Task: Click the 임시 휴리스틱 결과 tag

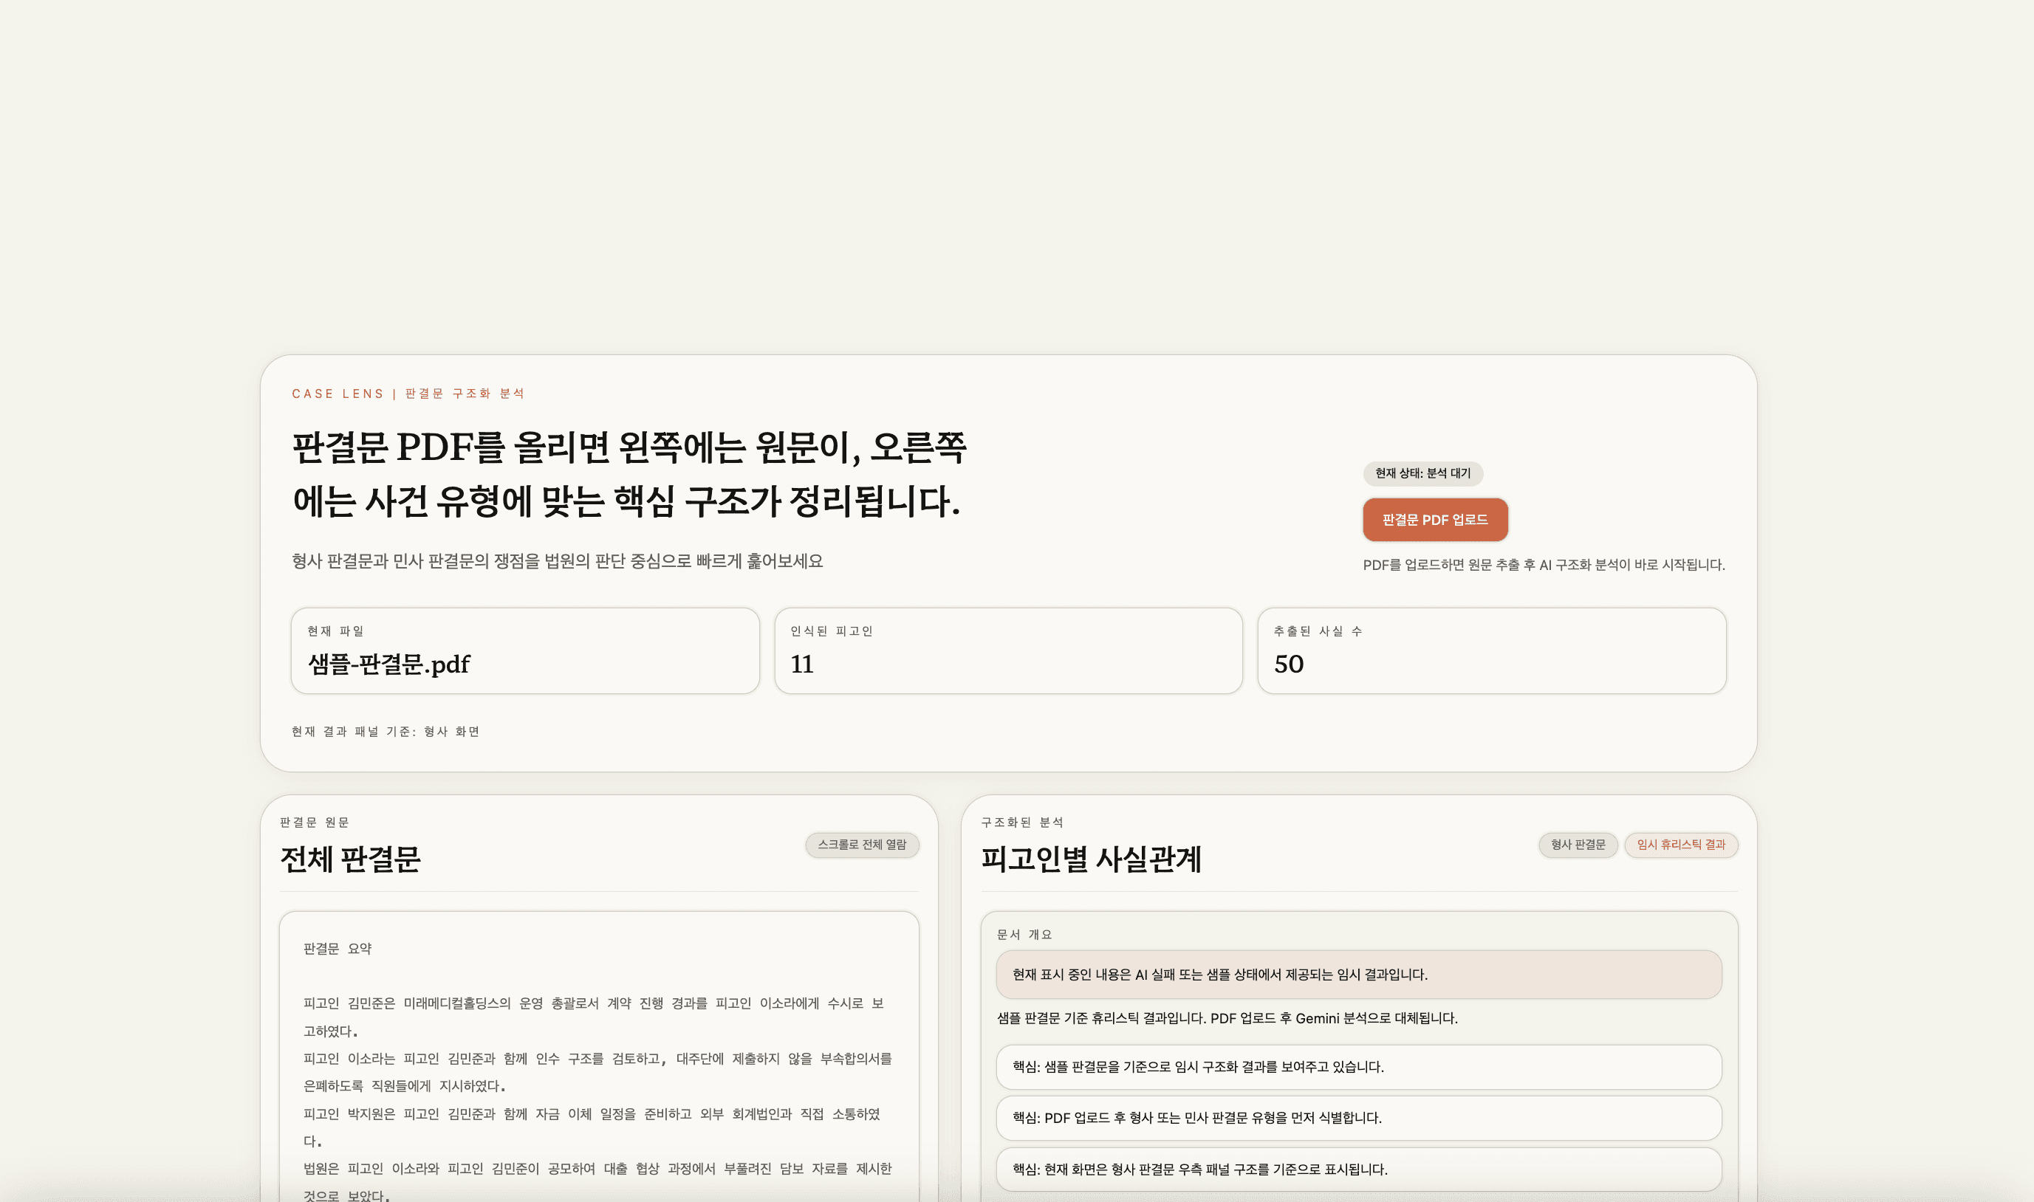Action: coord(1681,845)
